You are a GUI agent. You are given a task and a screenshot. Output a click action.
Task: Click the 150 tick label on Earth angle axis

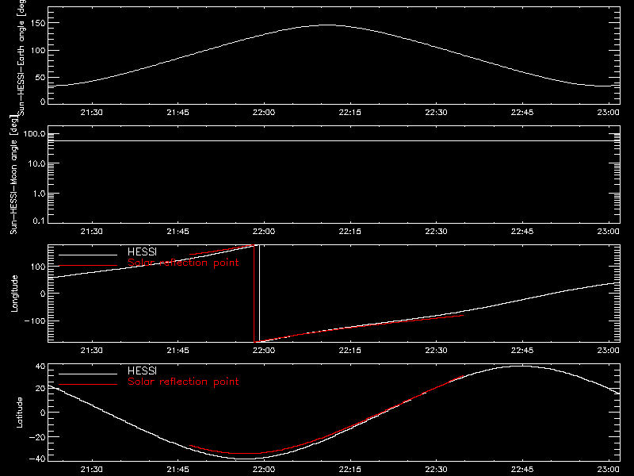[x=38, y=24]
